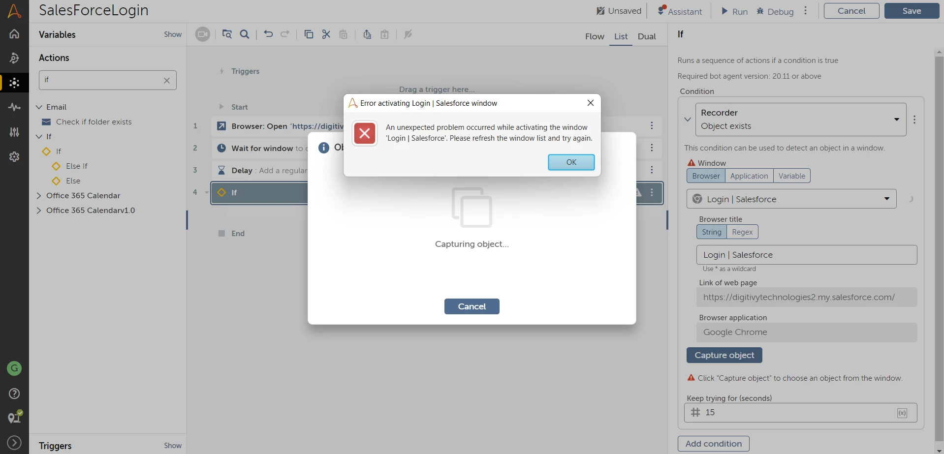This screenshot has width=944, height=454.
Task: Cancel the Capturing object dialog
Action: [x=472, y=306]
